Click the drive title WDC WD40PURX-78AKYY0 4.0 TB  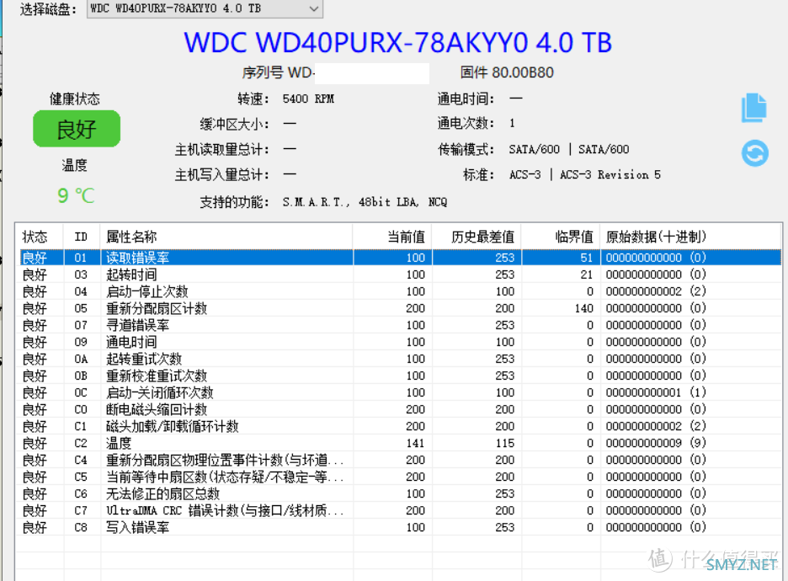point(398,42)
